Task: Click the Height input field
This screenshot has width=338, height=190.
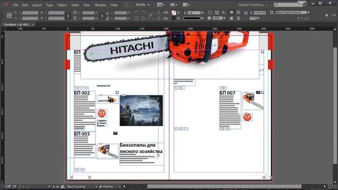Action: click(x=56, y=18)
